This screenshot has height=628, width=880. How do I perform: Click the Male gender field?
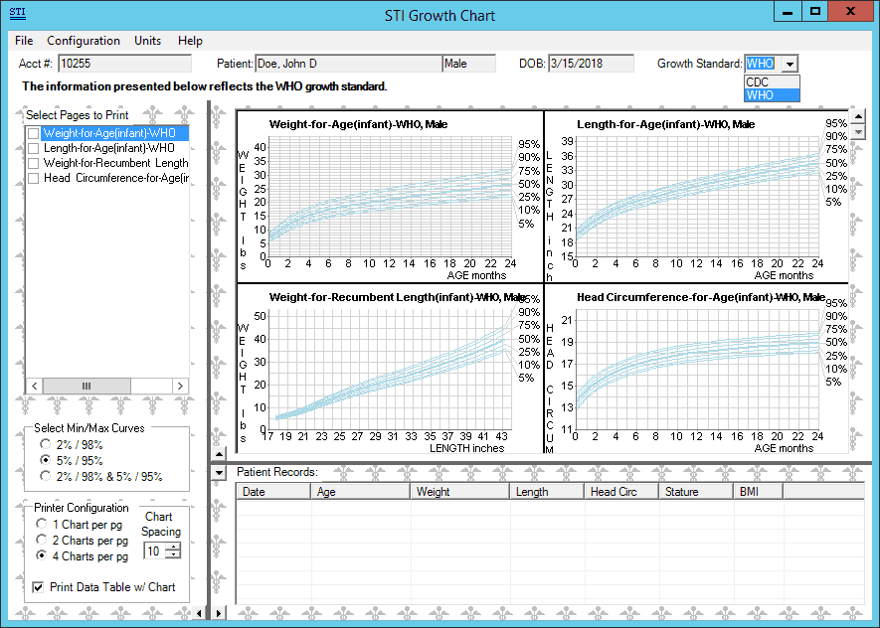click(469, 64)
